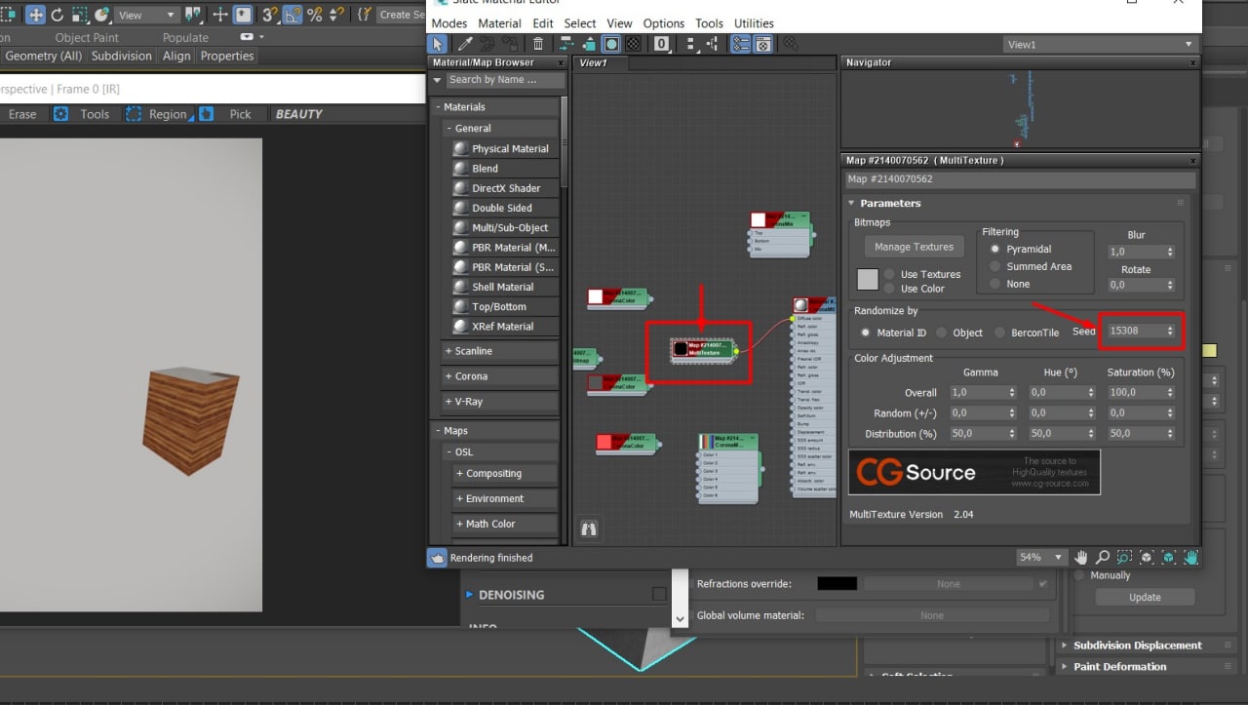Pick material from object with the eyedropper
The width and height of the screenshot is (1248, 705).
[465, 44]
